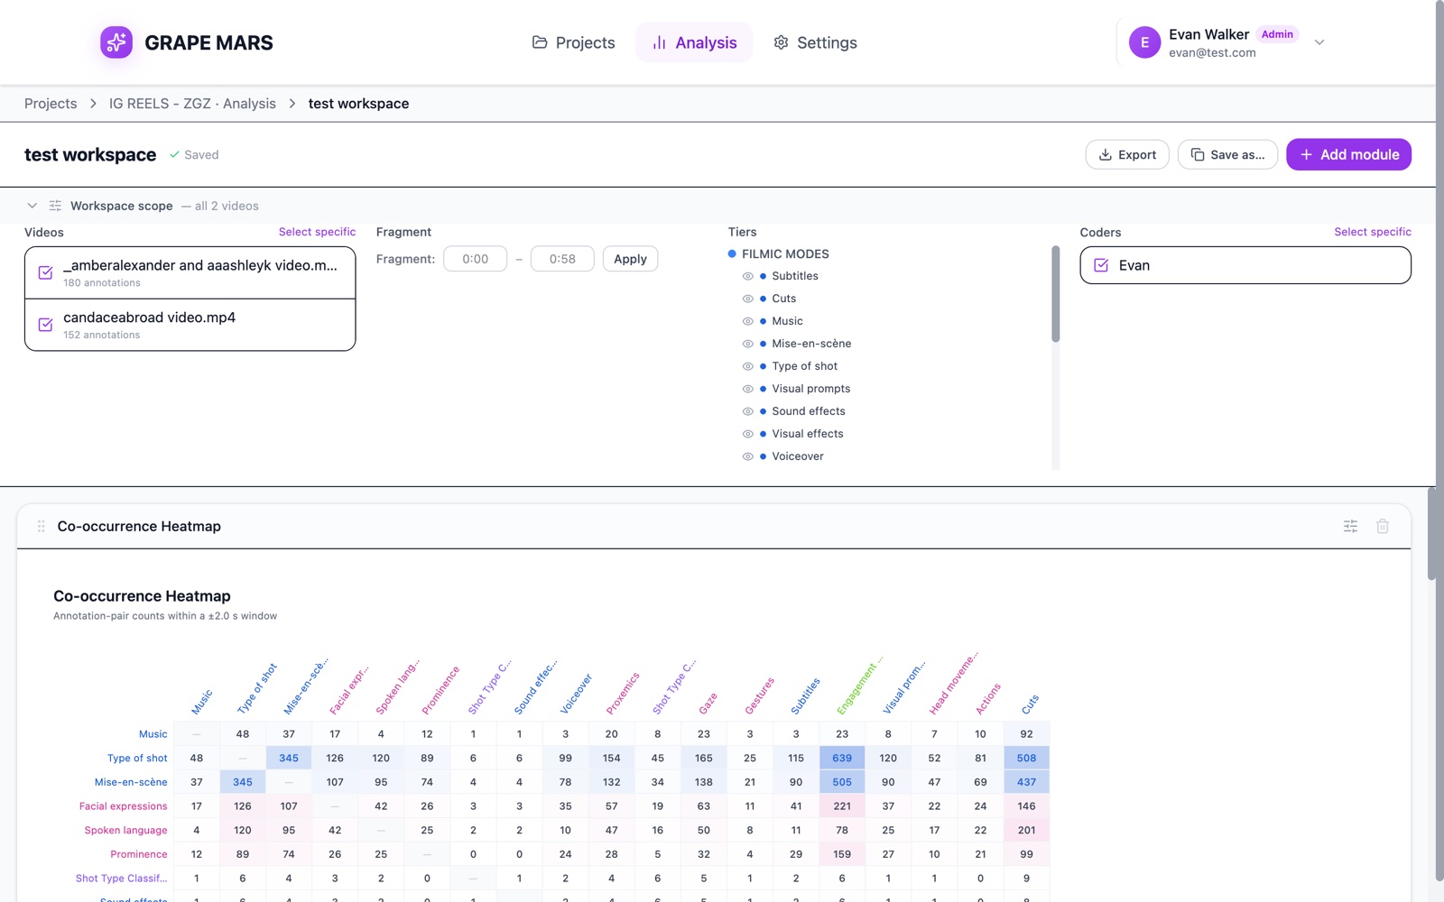Click the heatmap cell with value 437
The width and height of the screenshot is (1444, 902).
[1026, 782]
